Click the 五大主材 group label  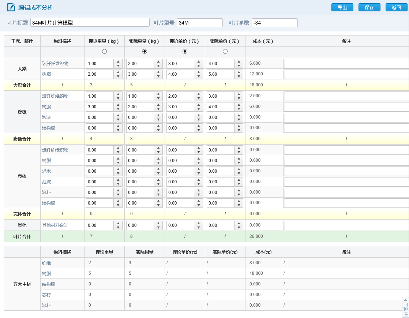(22, 284)
